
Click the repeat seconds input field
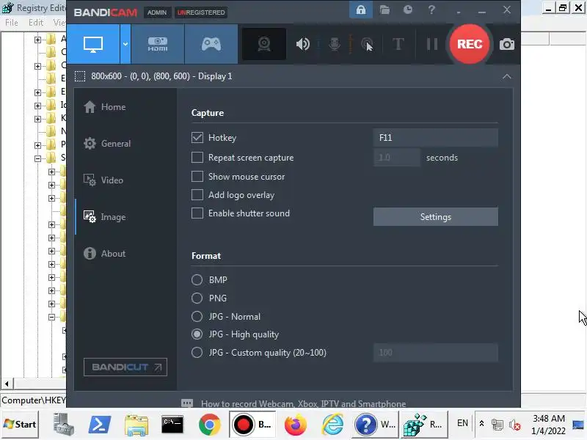pos(396,158)
